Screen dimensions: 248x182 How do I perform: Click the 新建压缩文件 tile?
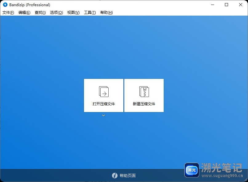[144, 95]
